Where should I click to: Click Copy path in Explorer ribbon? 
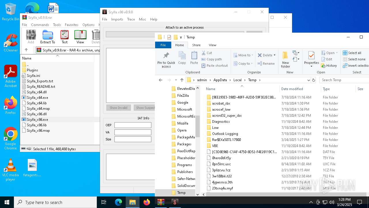[x=212, y=59]
